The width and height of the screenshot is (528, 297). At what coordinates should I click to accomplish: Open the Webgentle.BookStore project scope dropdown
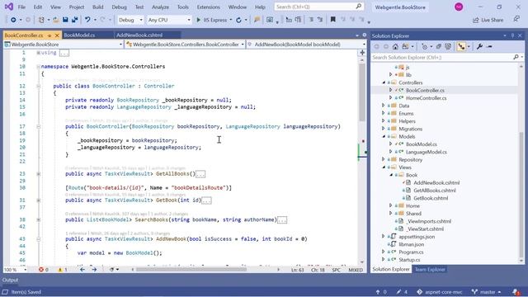[64, 45]
